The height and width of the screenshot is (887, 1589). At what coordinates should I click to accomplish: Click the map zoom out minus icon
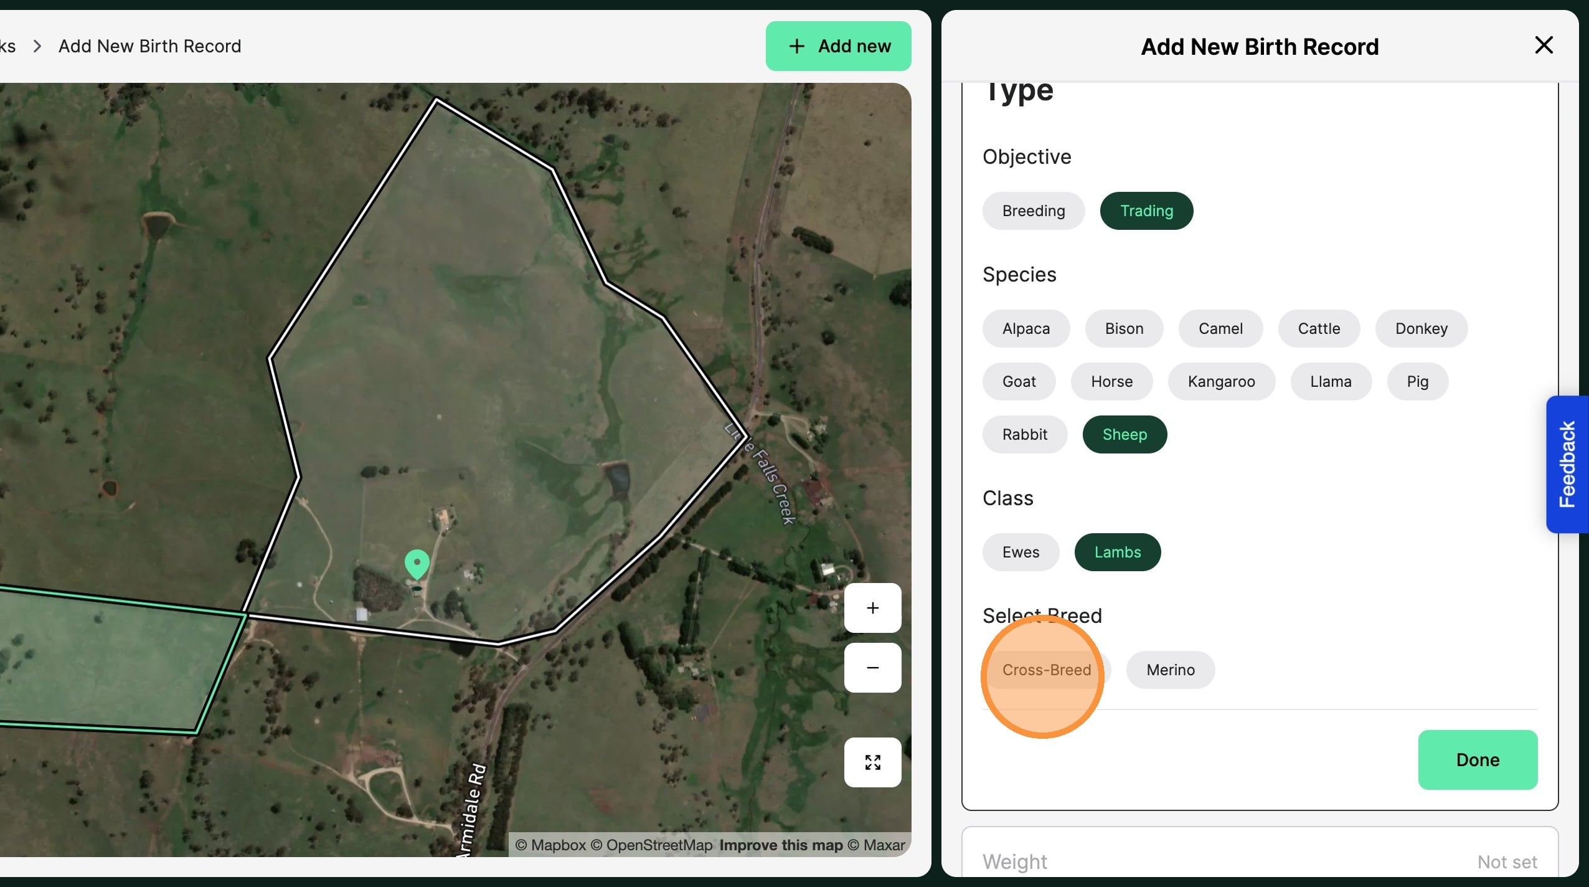tap(872, 668)
